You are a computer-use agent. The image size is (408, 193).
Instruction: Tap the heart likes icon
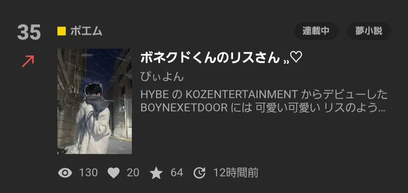click(114, 173)
